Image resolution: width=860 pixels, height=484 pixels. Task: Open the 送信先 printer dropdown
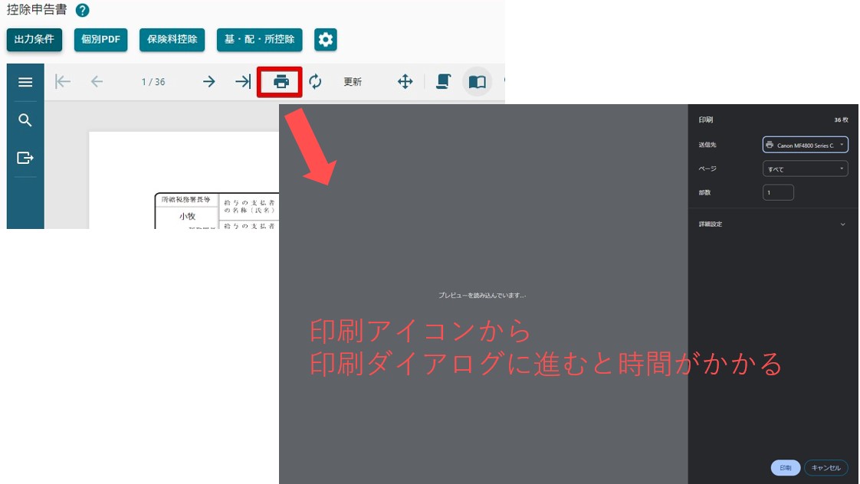coord(805,145)
